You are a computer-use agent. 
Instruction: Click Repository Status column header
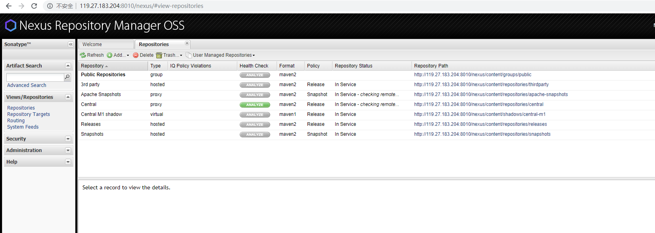click(372, 66)
